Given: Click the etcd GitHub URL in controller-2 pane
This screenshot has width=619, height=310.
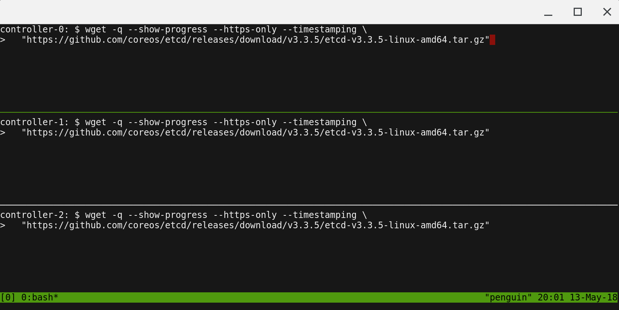Looking at the screenshot, I should [x=255, y=225].
